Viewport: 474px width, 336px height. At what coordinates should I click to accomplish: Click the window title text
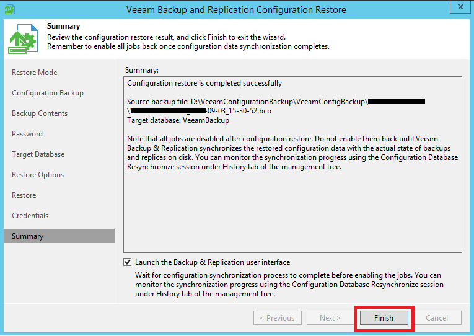pyautogui.click(x=236, y=10)
